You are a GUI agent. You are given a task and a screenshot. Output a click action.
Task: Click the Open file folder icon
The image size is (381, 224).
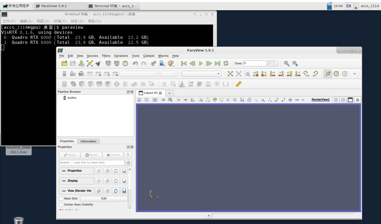pos(64,63)
